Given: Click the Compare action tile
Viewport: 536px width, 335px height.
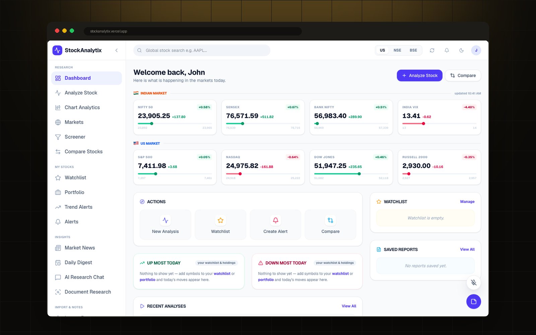Looking at the screenshot, I should click(x=330, y=224).
